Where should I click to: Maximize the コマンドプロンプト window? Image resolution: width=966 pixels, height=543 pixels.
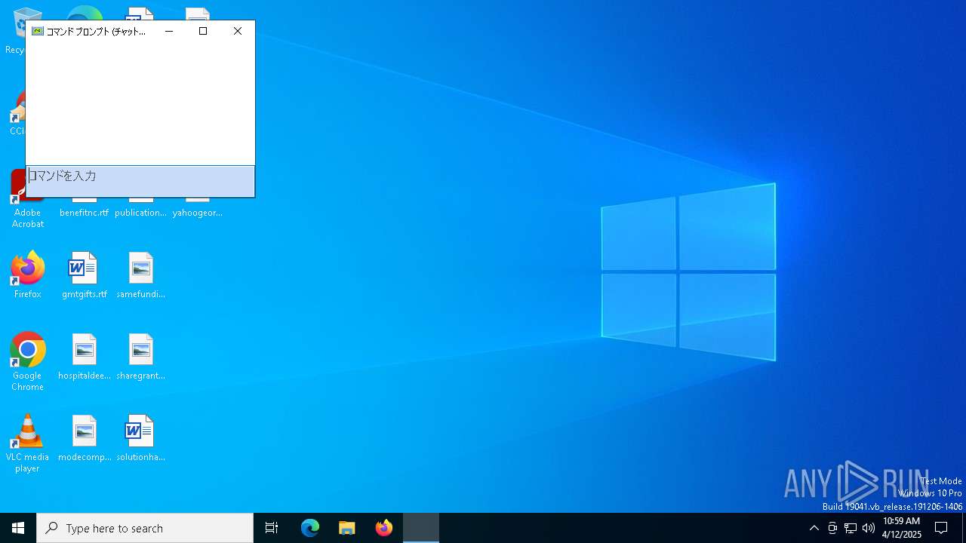(203, 31)
